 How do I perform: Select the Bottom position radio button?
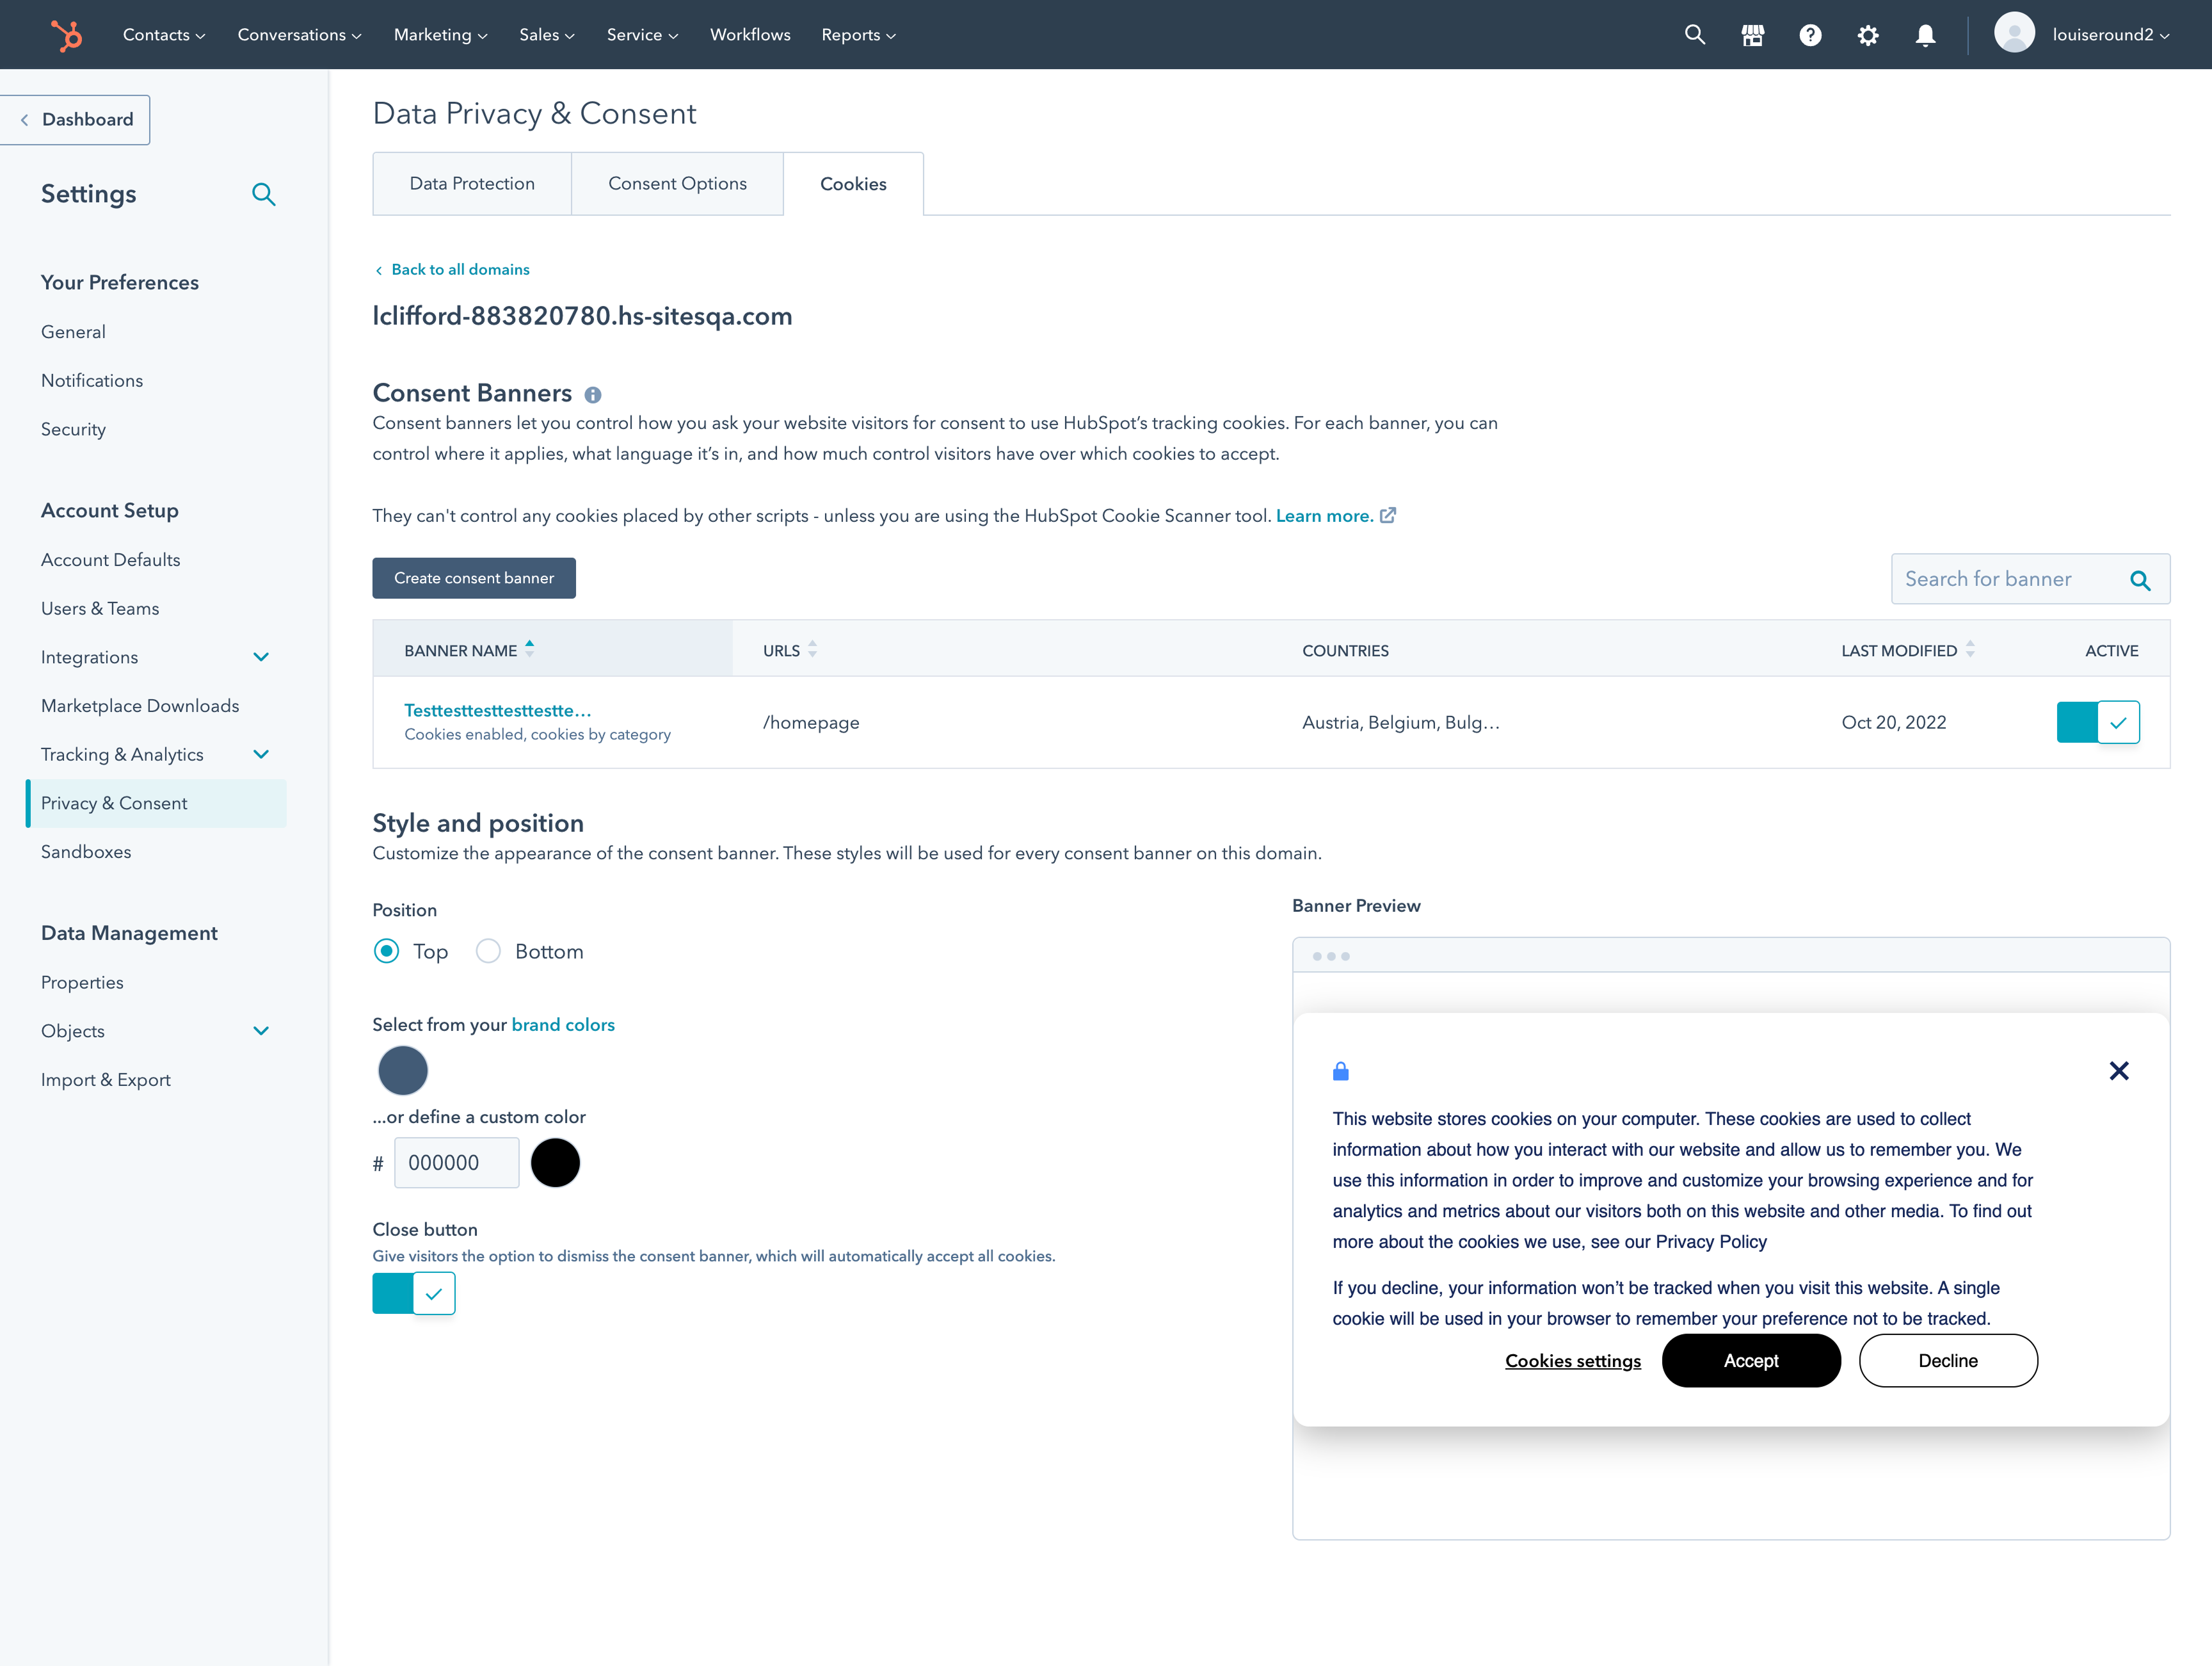pos(488,951)
